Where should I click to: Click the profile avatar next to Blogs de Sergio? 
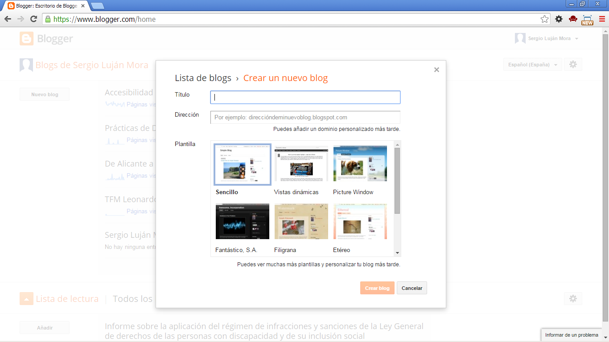(x=26, y=65)
